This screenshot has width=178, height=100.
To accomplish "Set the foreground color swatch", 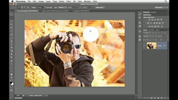I will tap(11, 82).
